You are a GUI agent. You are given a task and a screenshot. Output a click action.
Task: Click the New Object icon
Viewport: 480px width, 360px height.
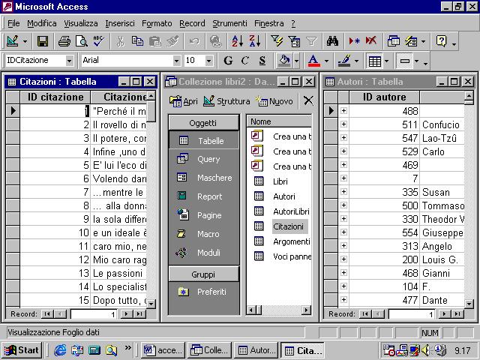pos(411,41)
